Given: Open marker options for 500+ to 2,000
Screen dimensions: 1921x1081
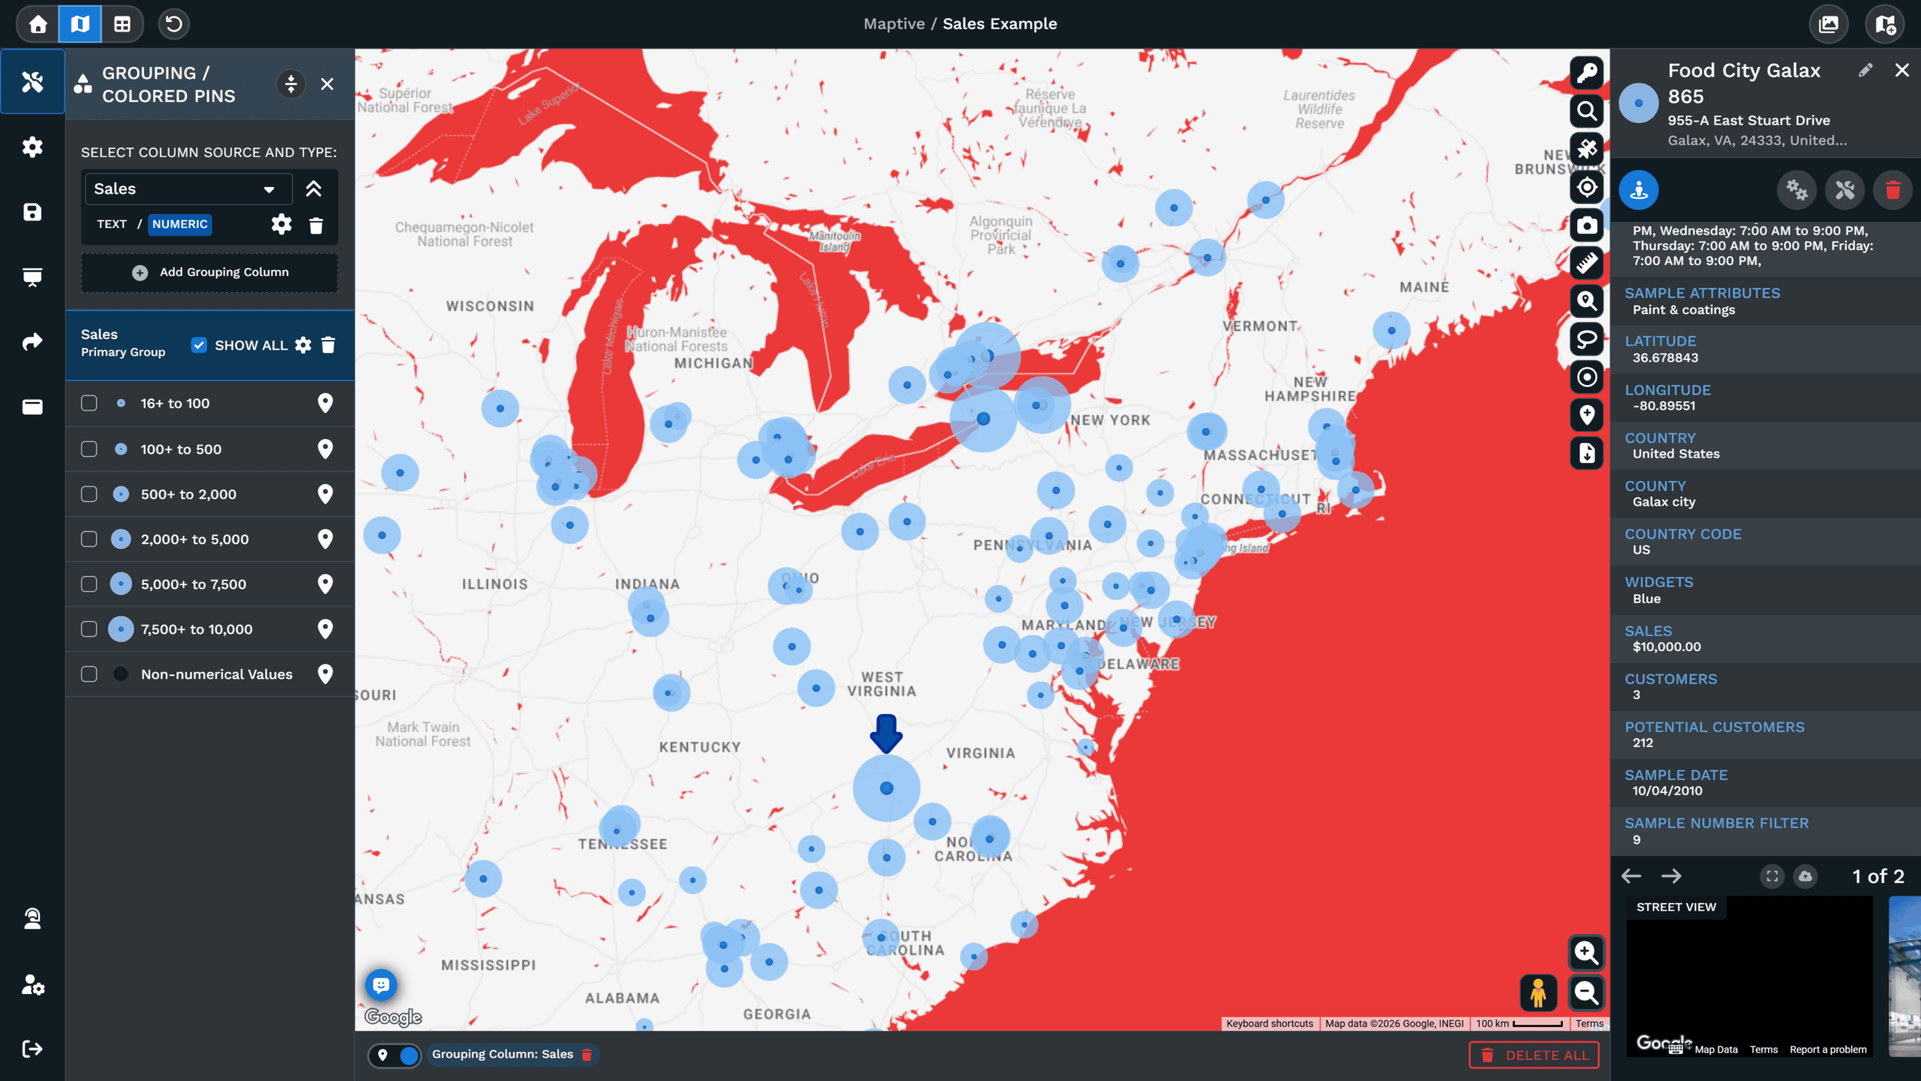Looking at the screenshot, I should [x=325, y=494].
